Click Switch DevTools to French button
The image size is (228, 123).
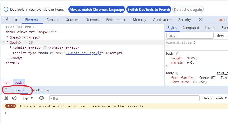(149, 10)
